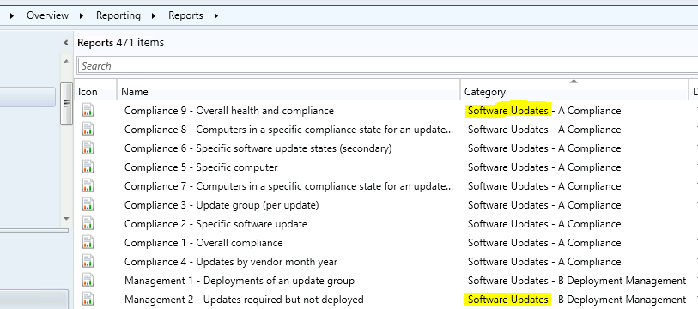Image resolution: width=698 pixels, height=309 pixels.
Task: Click report icon for Compliance 9 row
Action: 88,110
